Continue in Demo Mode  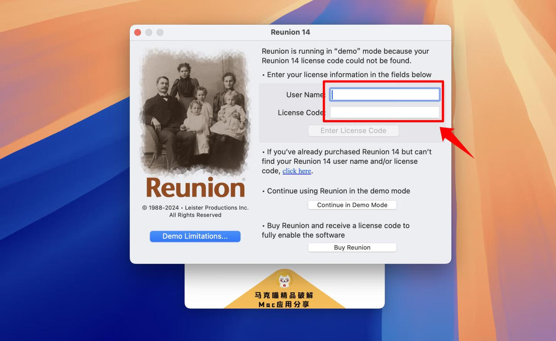pyautogui.click(x=352, y=205)
